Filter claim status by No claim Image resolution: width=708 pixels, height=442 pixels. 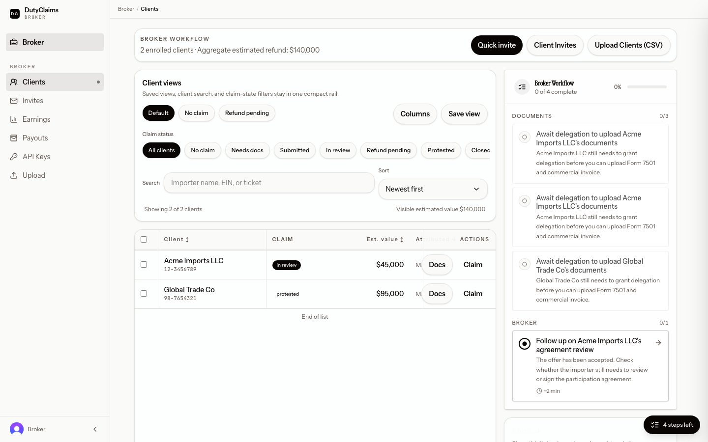point(203,150)
